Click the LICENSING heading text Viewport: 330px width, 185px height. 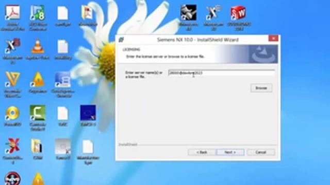tap(131, 49)
